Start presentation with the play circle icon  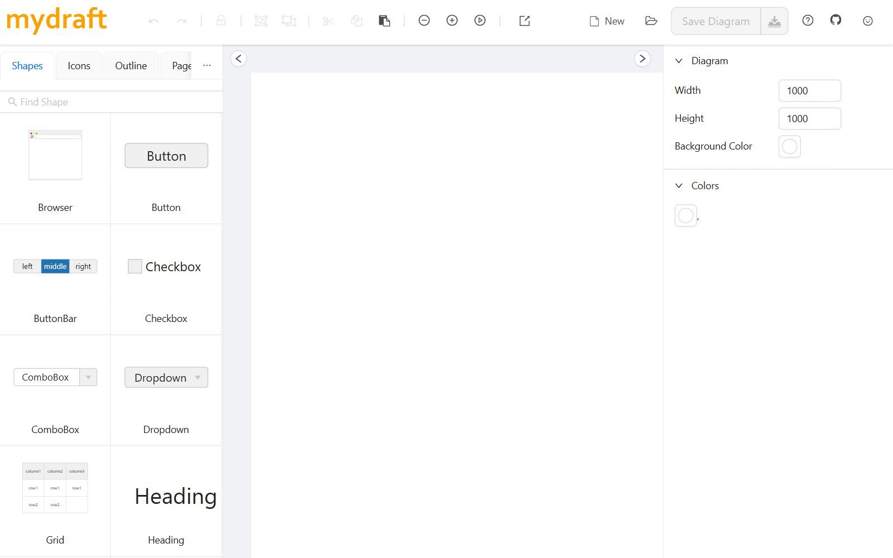(x=480, y=21)
